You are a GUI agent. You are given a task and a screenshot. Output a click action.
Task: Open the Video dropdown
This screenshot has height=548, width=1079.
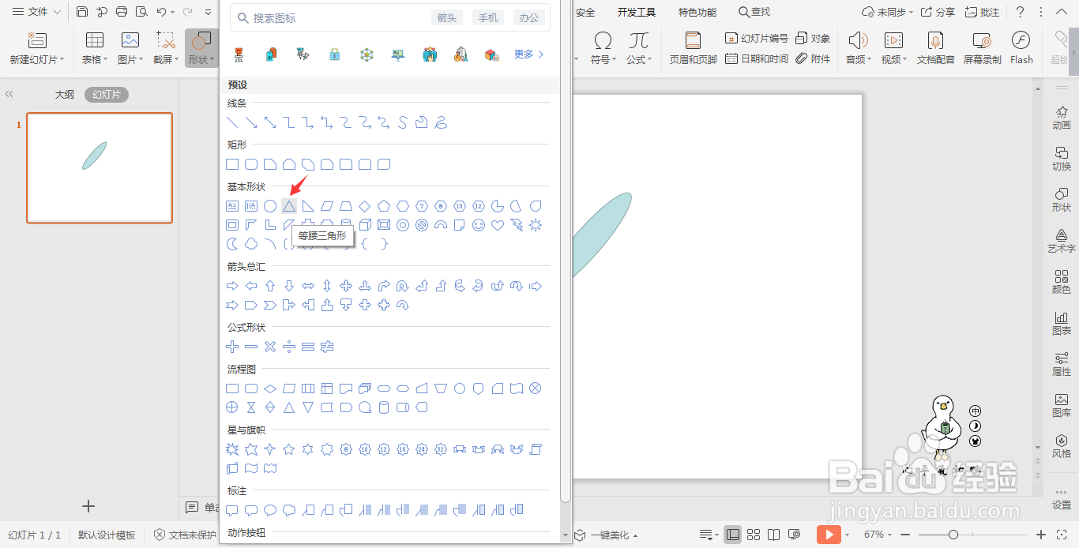893,48
